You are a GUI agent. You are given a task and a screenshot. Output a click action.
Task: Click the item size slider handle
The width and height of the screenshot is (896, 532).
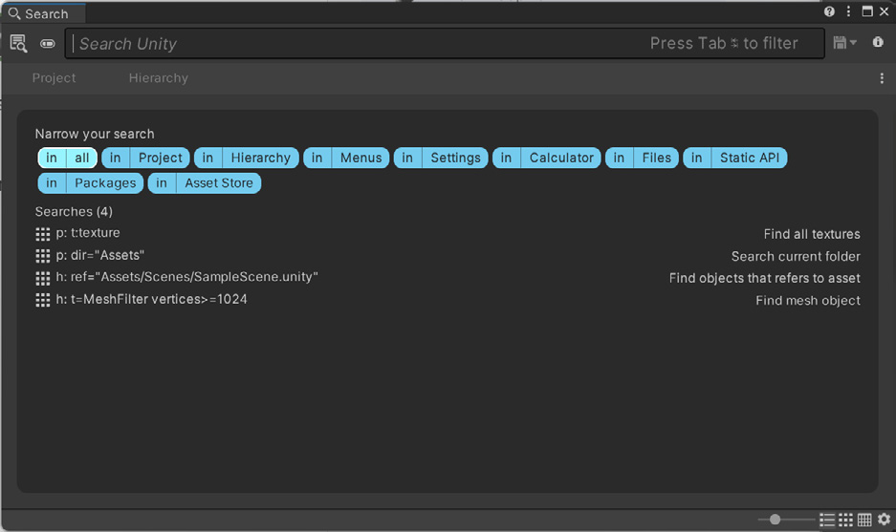[775, 519]
